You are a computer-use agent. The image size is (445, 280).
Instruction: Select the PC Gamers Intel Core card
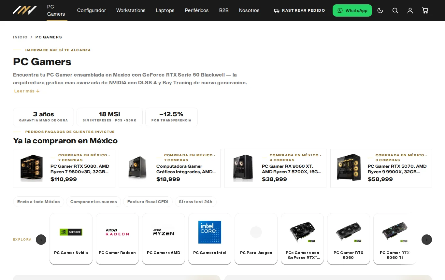(x=210, y=239)
